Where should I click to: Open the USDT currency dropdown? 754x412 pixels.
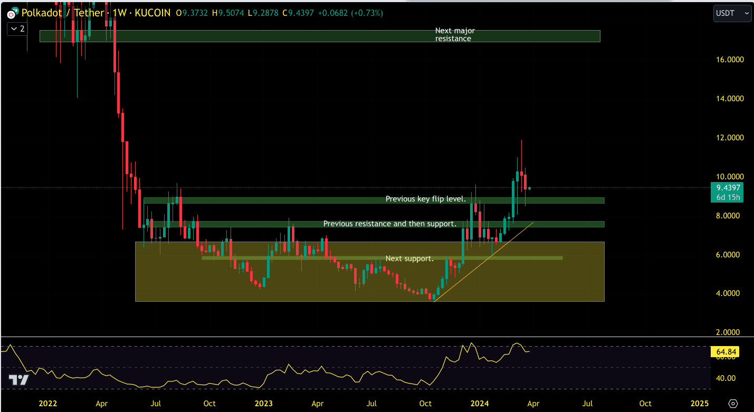732,13
